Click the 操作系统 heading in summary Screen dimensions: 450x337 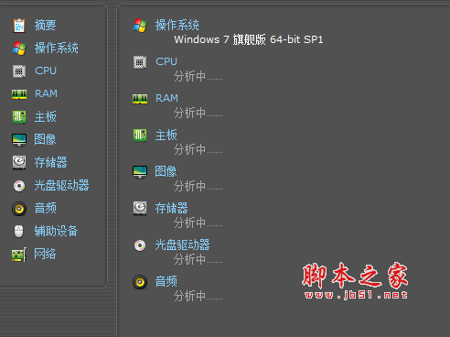(177, 25)
